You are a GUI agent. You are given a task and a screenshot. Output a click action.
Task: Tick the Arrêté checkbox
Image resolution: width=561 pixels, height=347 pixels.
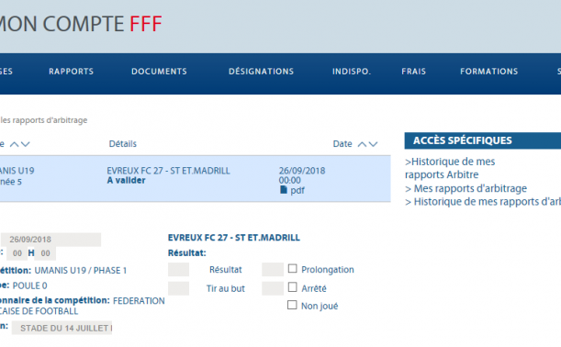click(292, 287)
